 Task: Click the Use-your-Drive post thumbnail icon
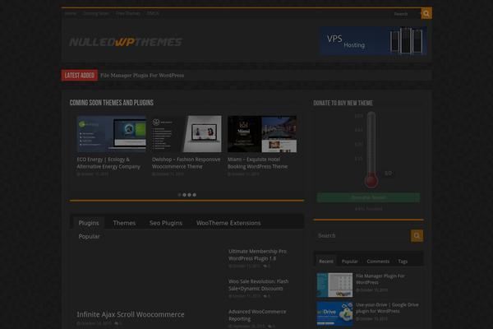click(334, 313)
